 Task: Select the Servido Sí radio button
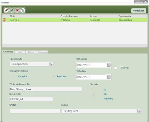(94, 90)
